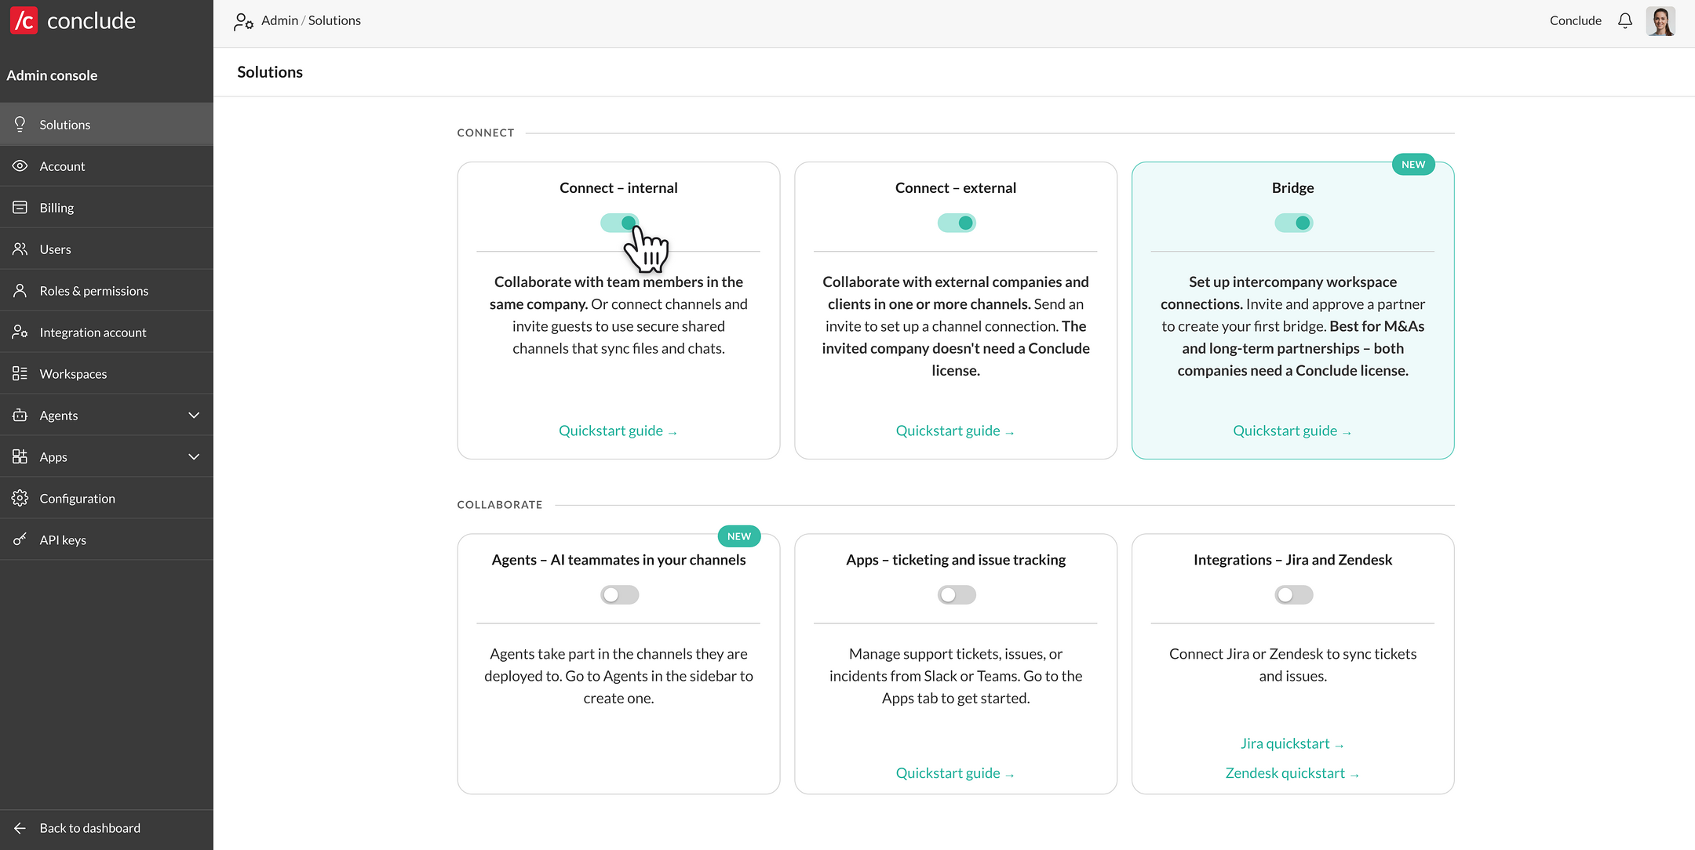This screenshot has height=850, width=1695.
Task: Click the Solutions lightbulb icon in sidebar
Action: click(x=20, y=124)
